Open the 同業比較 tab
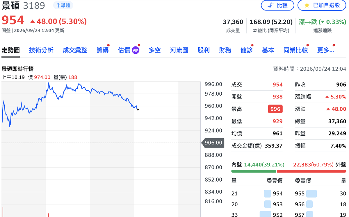The image size is (349, 217). (295, 50)
